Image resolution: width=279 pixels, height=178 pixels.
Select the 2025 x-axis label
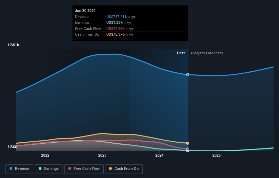216,155
